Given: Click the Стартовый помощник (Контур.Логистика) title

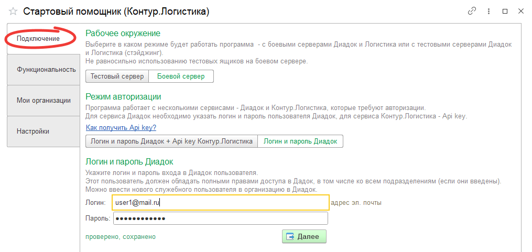Looking at the screenshot, I should pos(116,12).
